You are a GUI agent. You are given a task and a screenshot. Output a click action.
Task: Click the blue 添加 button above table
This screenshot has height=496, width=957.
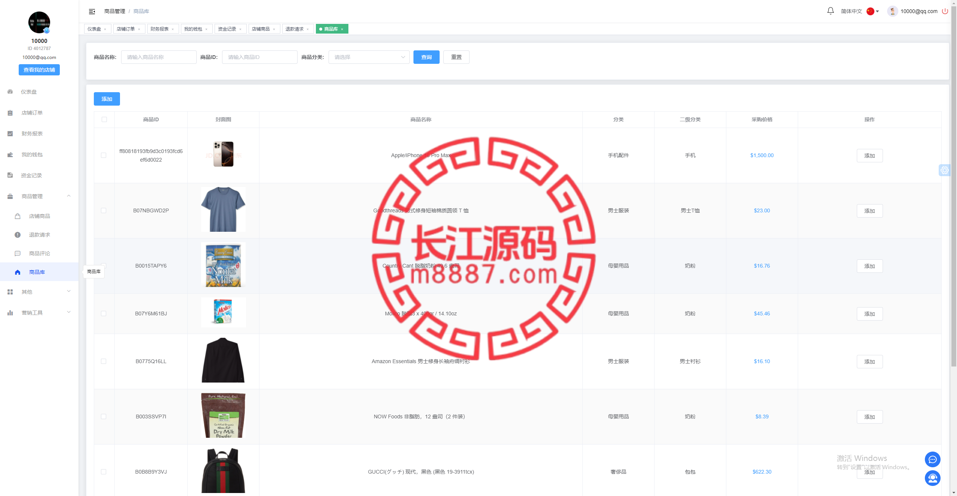pyautogui.click(x=107, y=99)
